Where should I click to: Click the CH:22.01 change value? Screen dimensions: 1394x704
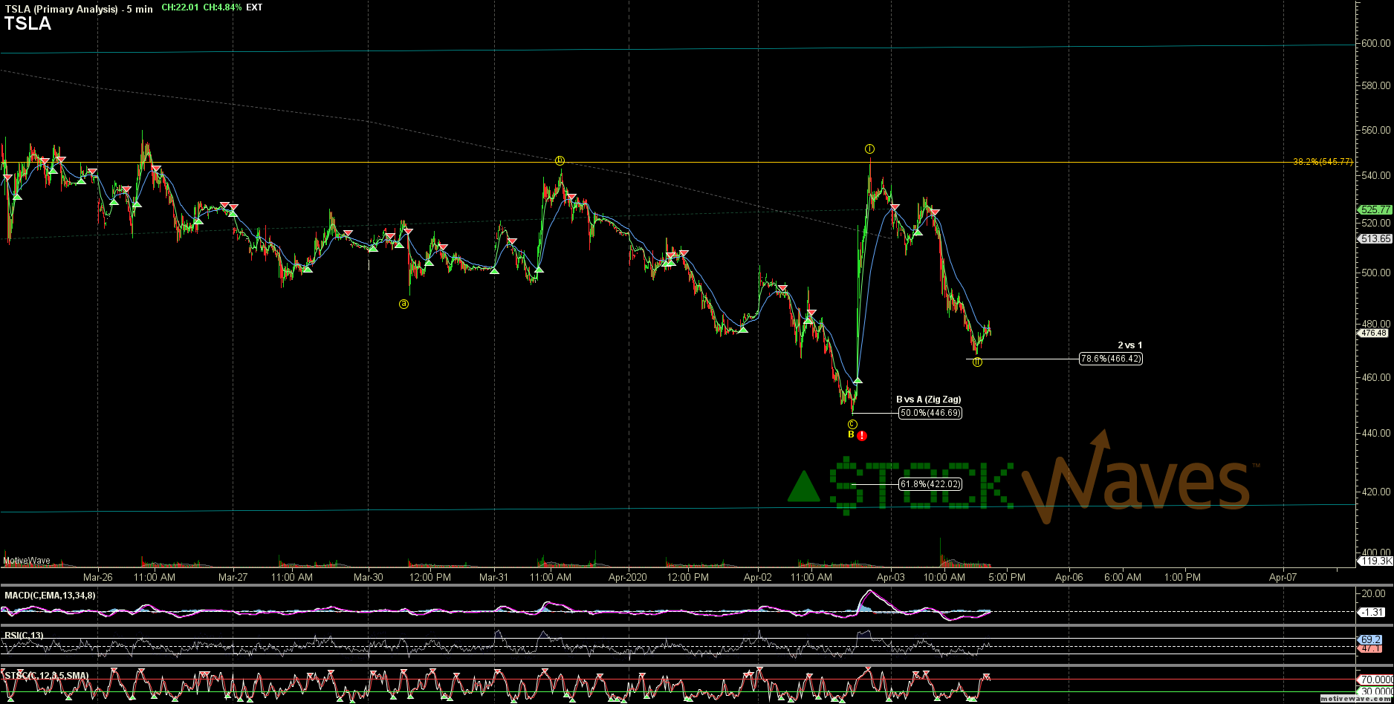point(180,8)
